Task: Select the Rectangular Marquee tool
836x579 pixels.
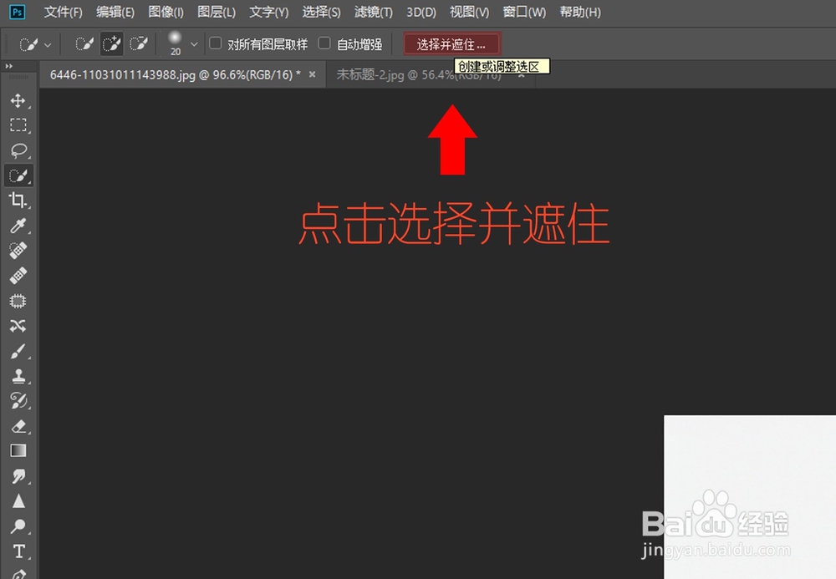Action: [18, 125]
